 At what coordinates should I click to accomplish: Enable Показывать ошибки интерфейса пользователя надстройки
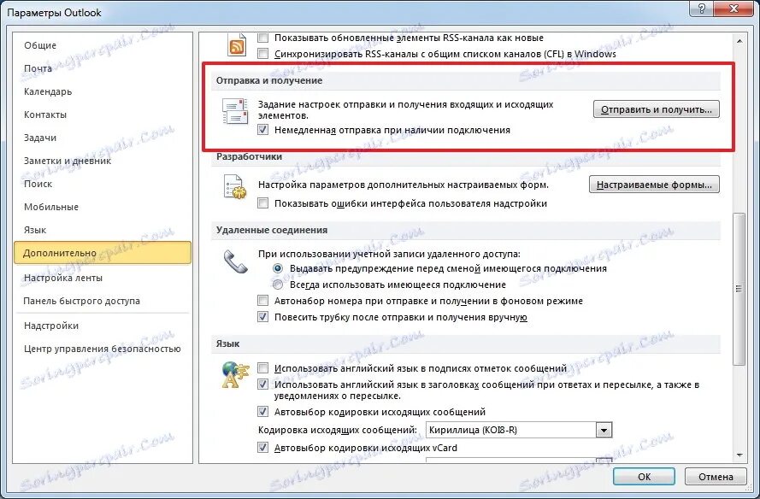tap(262, 203)
